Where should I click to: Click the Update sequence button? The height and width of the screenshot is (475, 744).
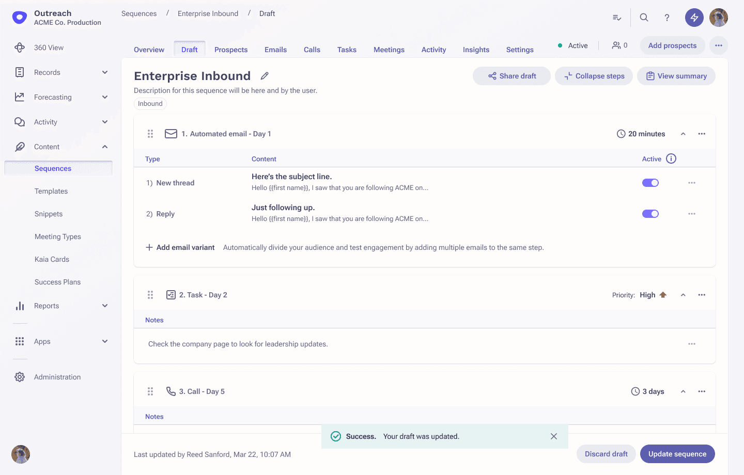(x=677, y=454)
